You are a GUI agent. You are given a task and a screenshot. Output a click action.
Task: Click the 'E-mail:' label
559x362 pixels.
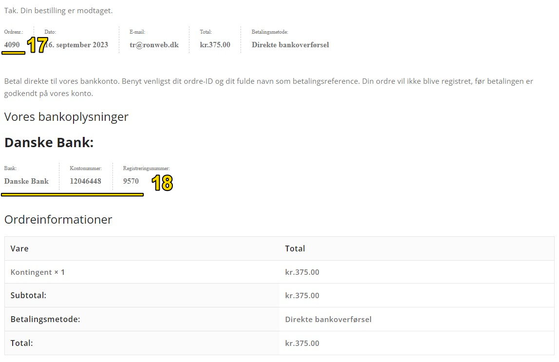(137, 32)
